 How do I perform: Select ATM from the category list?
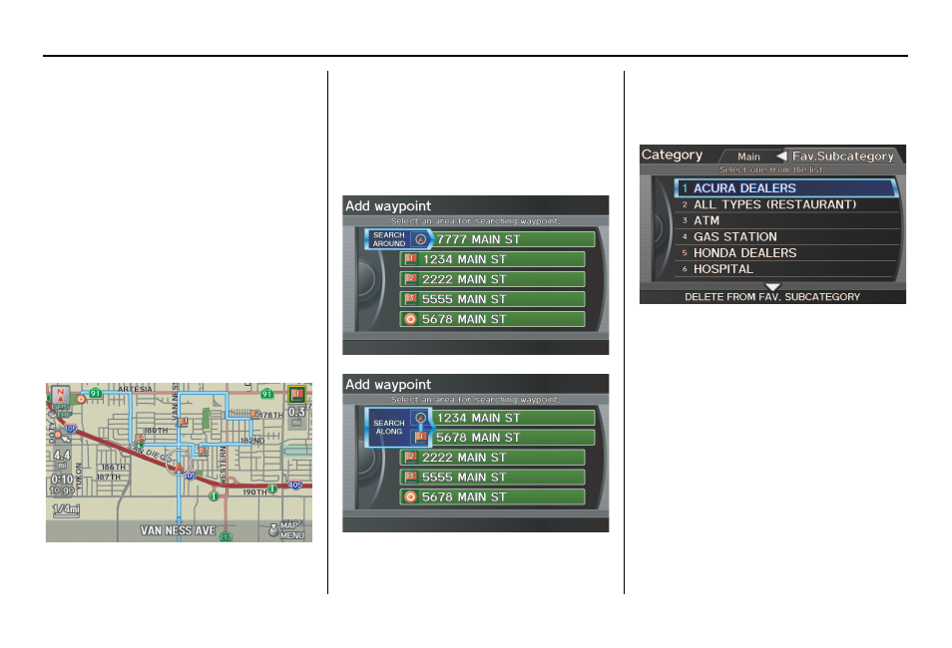tap(787, 221)
